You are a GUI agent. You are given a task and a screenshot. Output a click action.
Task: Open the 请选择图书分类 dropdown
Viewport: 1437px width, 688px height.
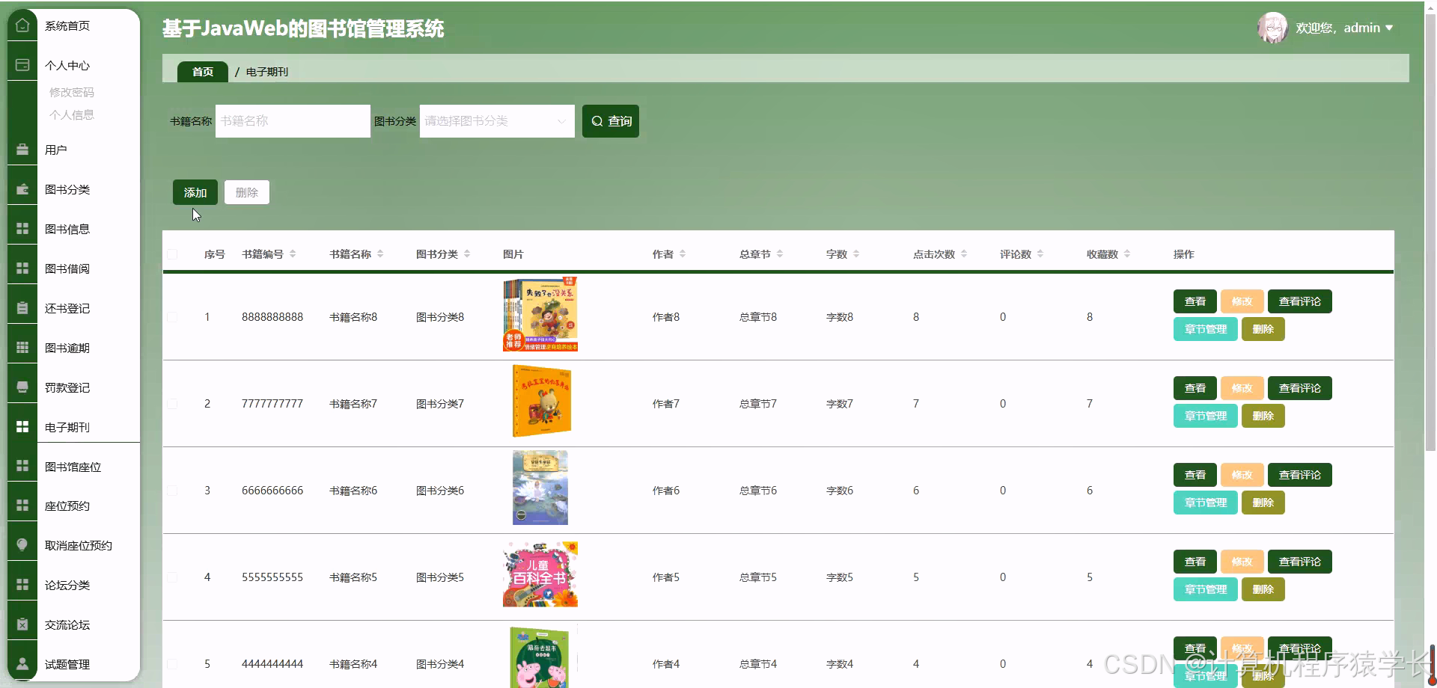(x=497, y=121)
